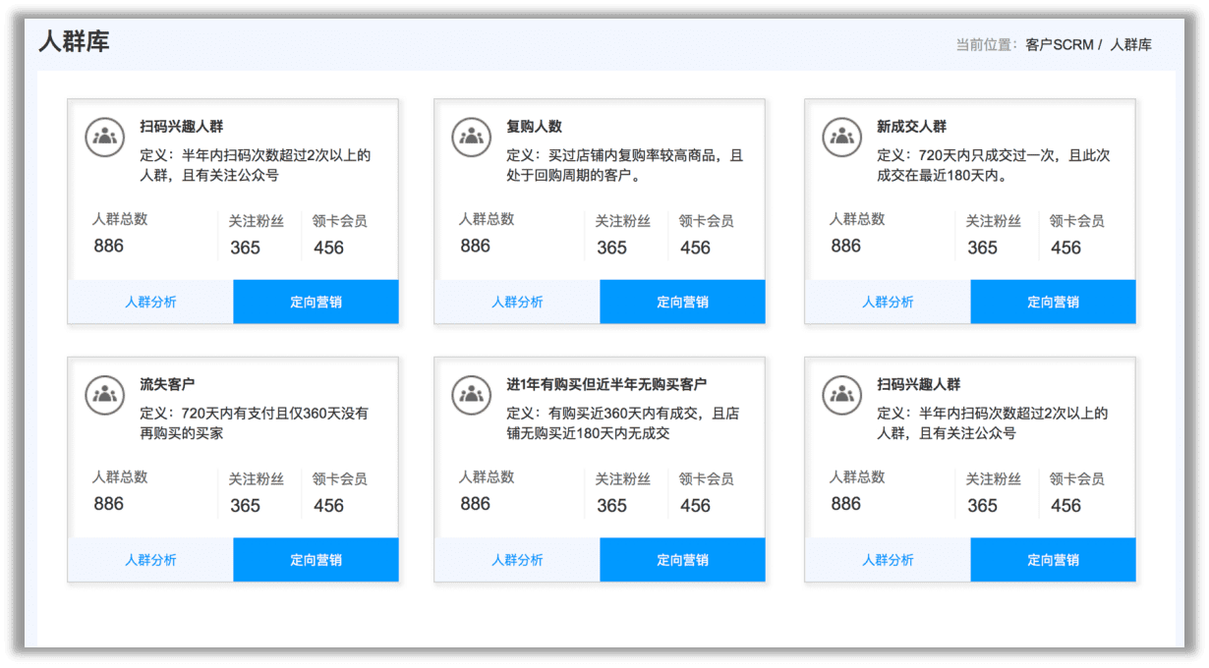Click group icon on top-row 扫码兴趣人群 card
Image resolution: width=1209 pixels, height=668 pixels.
pos(104,138)
